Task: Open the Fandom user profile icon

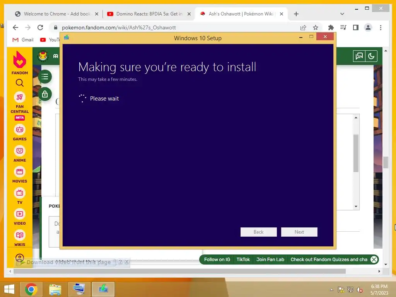Action: 20,258
